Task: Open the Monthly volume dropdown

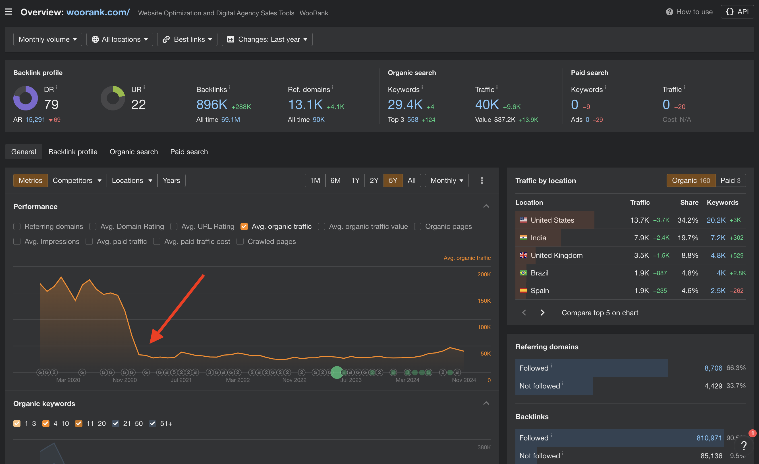Action: coord(48,39)
